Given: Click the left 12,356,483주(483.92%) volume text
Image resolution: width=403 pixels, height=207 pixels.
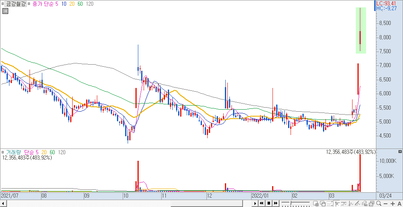Looking at the screenshot, I should [x=27, y=158].
